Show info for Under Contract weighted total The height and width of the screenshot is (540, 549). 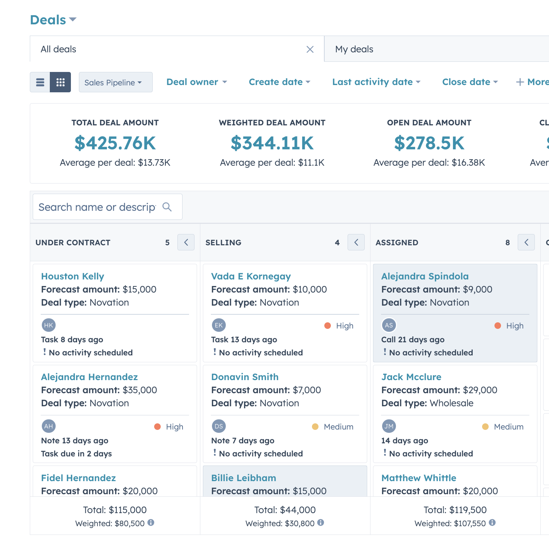point(151,523)
